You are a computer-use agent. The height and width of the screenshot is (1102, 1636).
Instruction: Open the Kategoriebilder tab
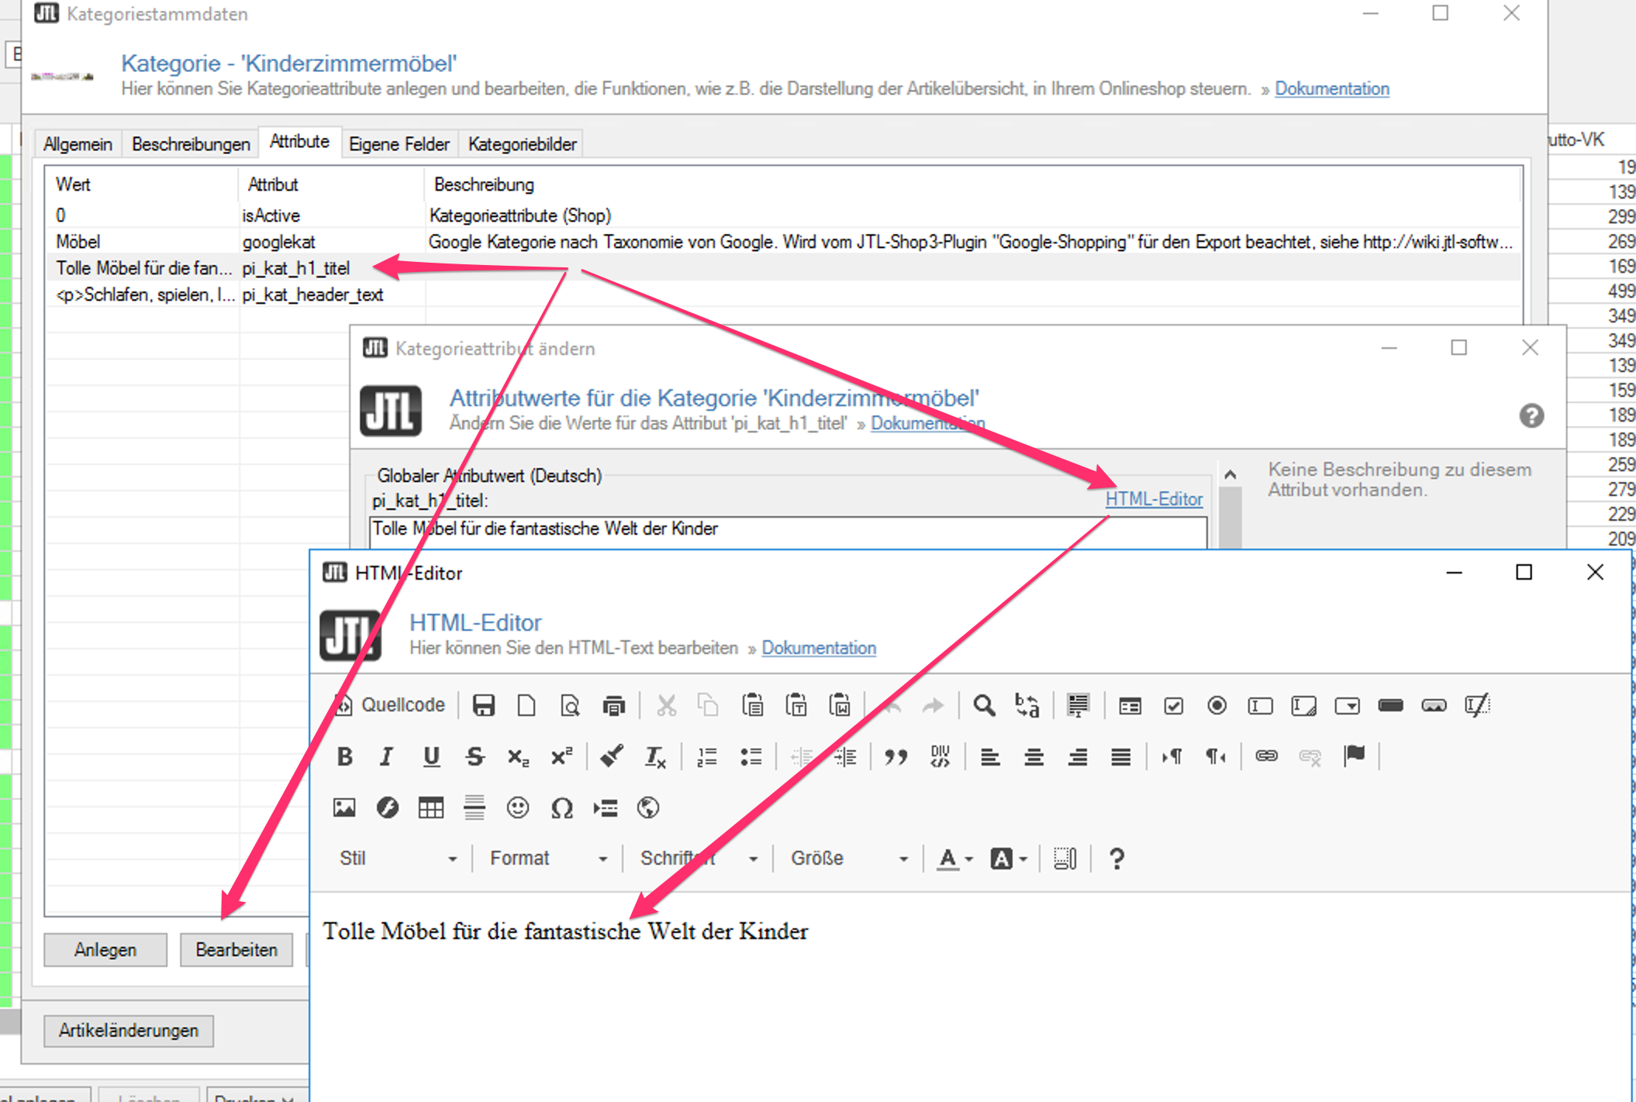[522, 144]
